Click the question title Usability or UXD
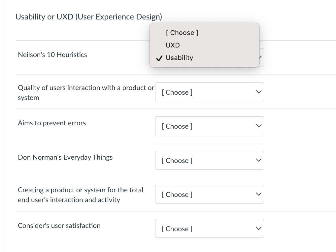336x252 pixels. coord(88,17)
